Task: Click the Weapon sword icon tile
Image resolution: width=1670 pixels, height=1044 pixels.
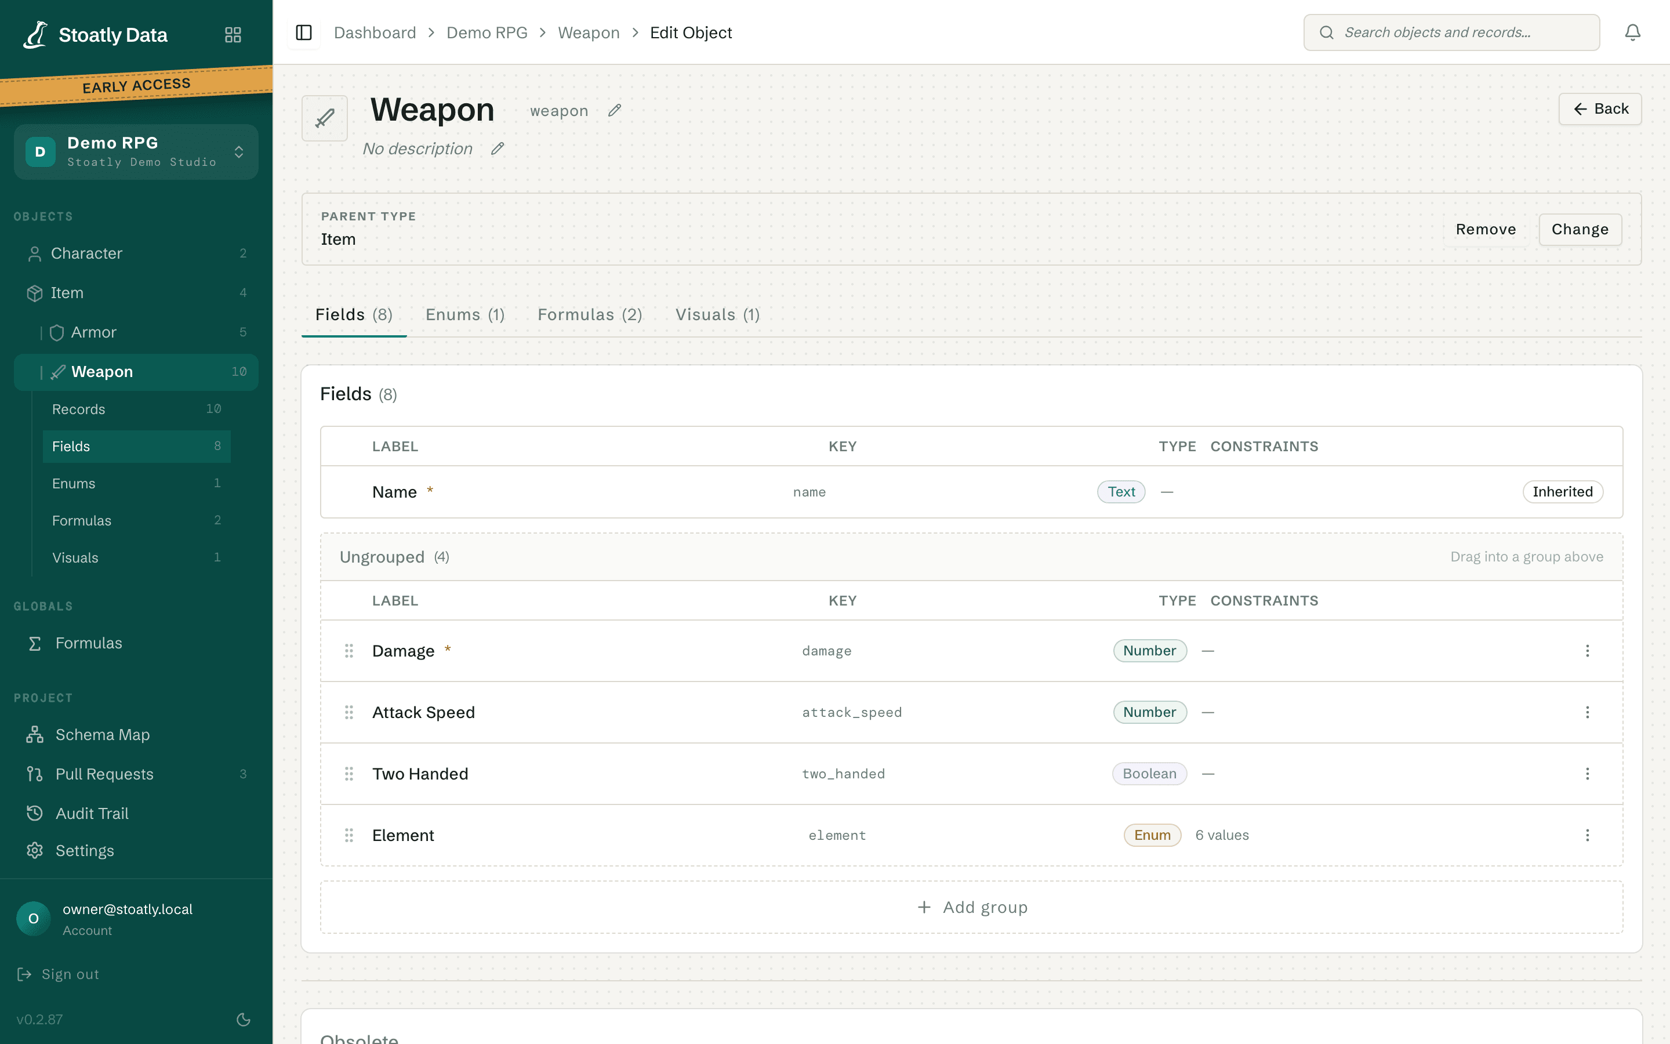Action: pyautogui.click(x=325, y=118)
